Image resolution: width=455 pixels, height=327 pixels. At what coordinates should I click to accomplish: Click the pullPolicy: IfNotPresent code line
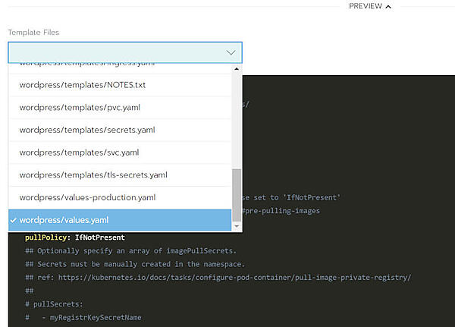click(69, 237)
